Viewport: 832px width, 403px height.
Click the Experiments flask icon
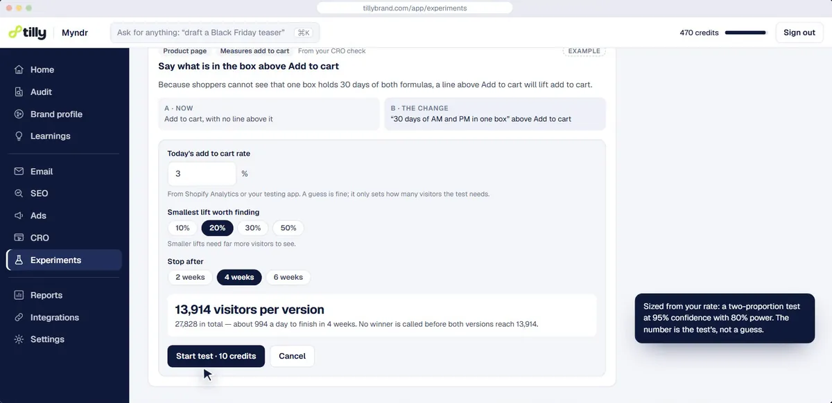coord(19,260)
